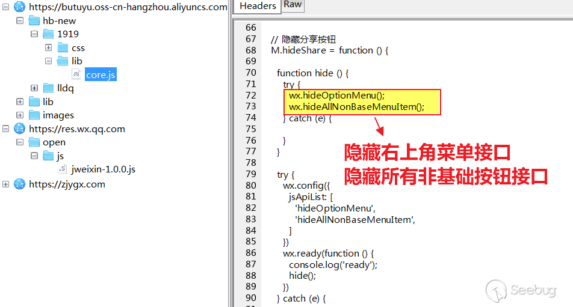This screenshot has width=573, height=307.
Task: Select jweixin-1.0.0.js in the tree
Action: click(104, 169)
